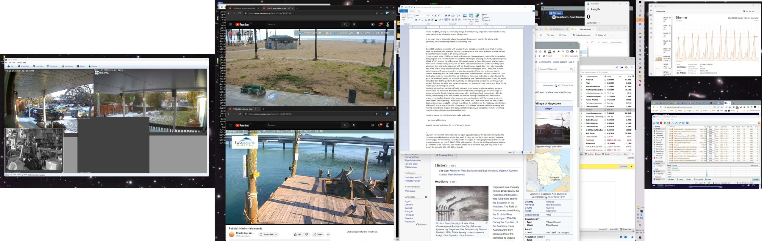Click the Save icon in WordPad's title bar
The height and width of the screenshot is (241, 762).
click(x=406, y=7)
